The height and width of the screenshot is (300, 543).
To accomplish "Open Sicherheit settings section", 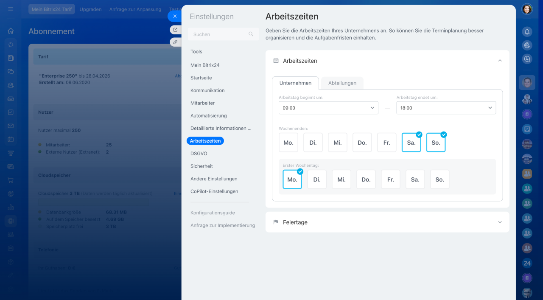I will tap(202, 166).
